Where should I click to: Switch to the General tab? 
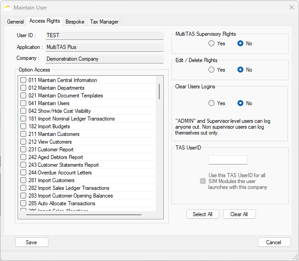[15, 22]
